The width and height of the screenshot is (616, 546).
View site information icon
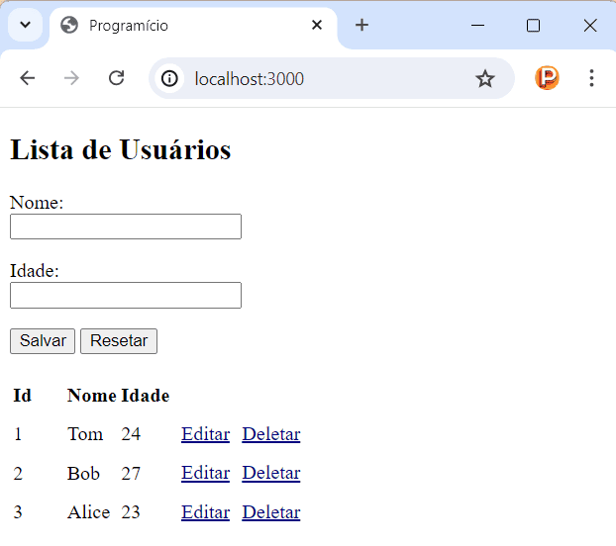click(169, 78)
